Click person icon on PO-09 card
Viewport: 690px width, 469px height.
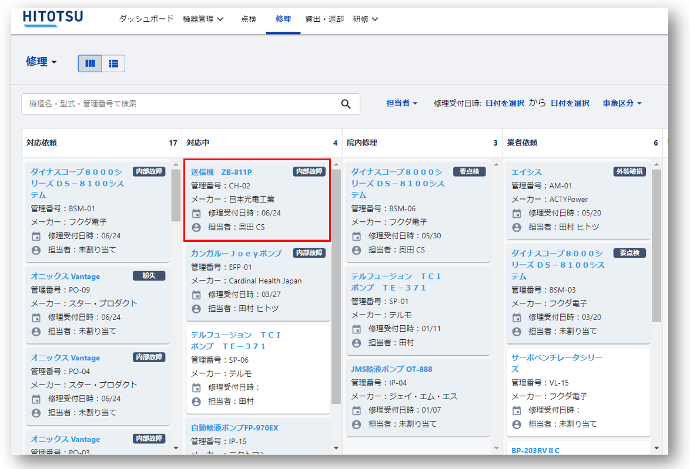tap(36, 332)
